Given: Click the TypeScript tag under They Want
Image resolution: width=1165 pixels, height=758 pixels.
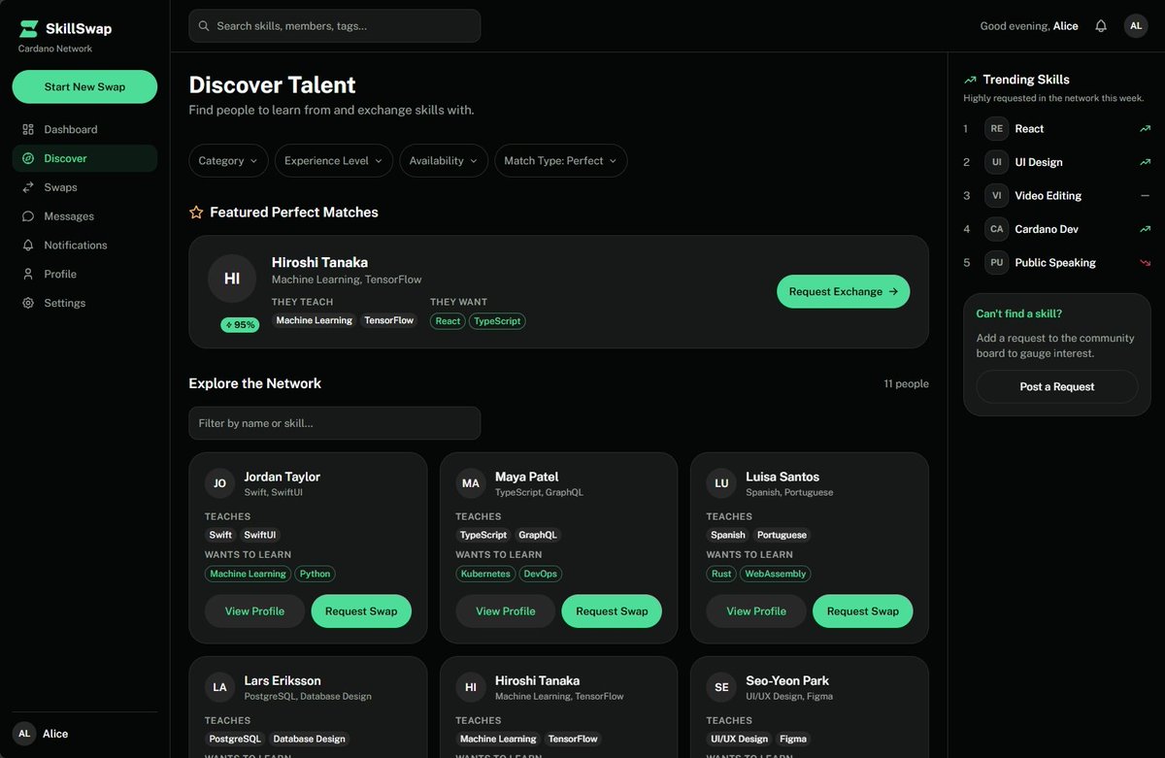Looking at the screenshot, I should (x=497, y=320).
